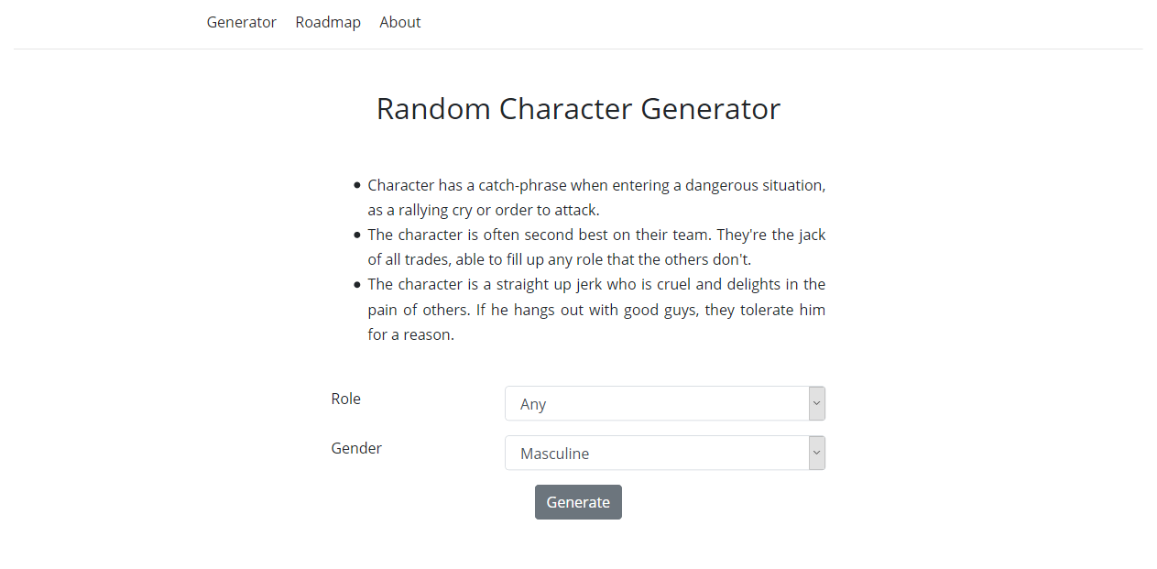The height and width of the screenshot is (569, 1157).
Task: Click the line 'of all trades, able to fill'
Action: tap(559, 259)
